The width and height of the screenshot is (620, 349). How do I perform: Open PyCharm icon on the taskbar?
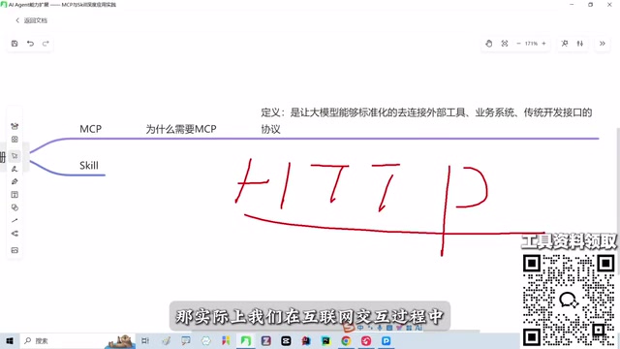[x=325, y=340]
